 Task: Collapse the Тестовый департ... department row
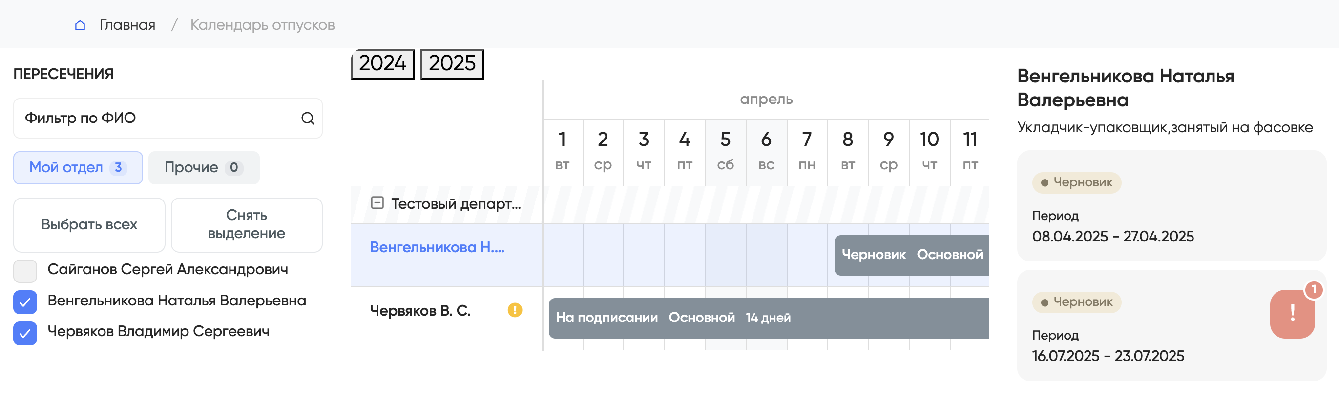(377, 203)
